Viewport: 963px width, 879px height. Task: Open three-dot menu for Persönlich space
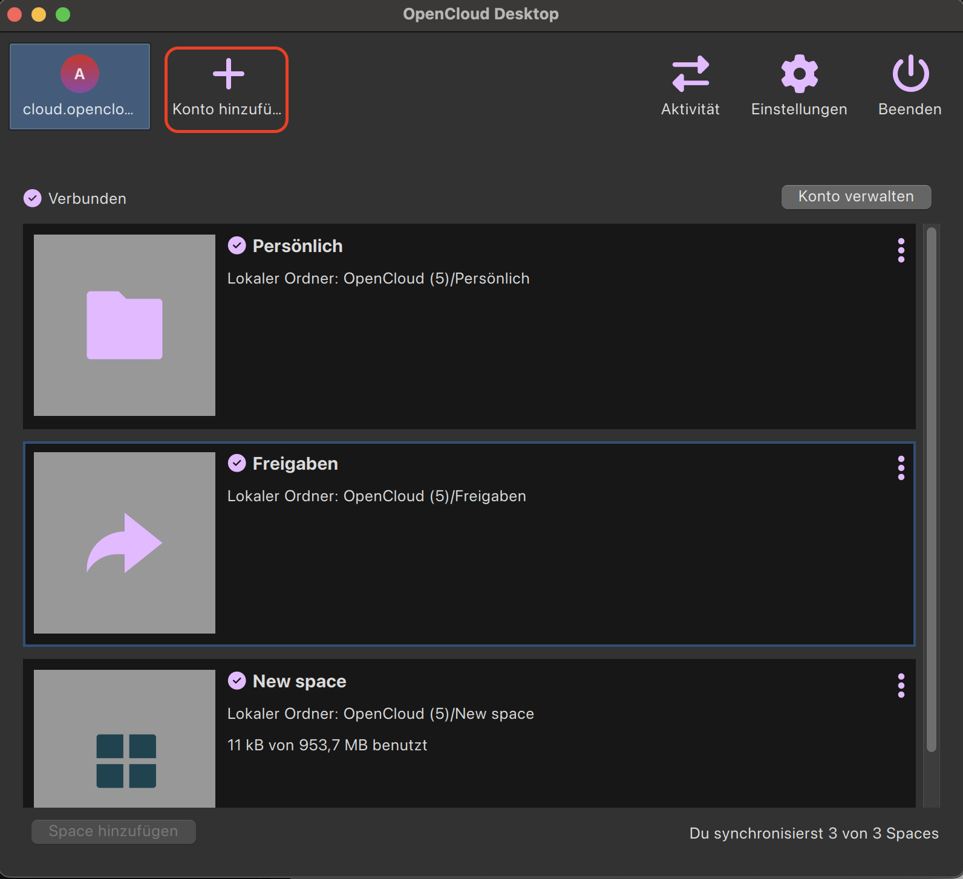[x=901, y=250]
